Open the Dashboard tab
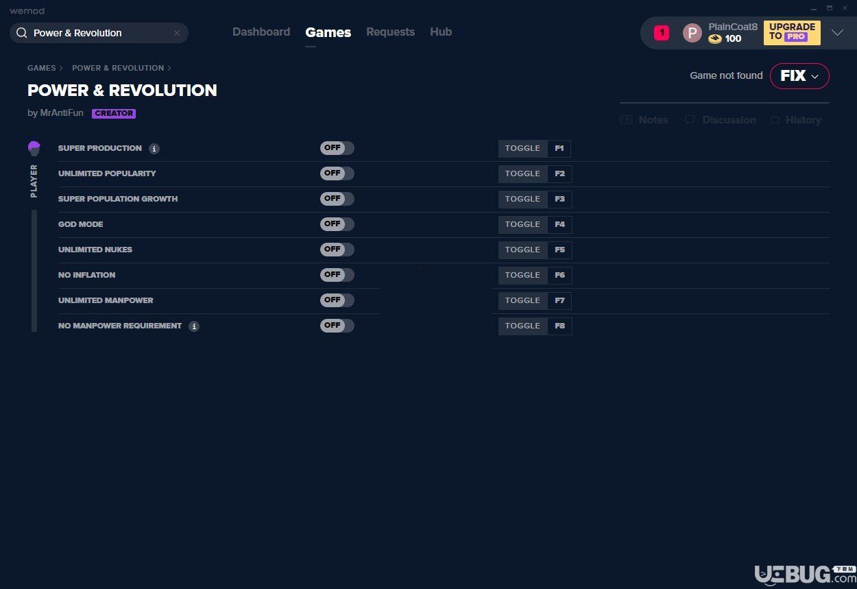The image size is (857, 589). pyautogui.click(x=261, y=32)
